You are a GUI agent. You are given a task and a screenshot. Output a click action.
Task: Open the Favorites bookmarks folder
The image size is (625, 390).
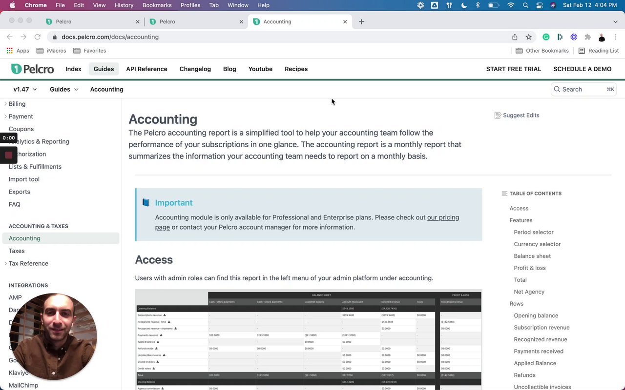point(89,51)
